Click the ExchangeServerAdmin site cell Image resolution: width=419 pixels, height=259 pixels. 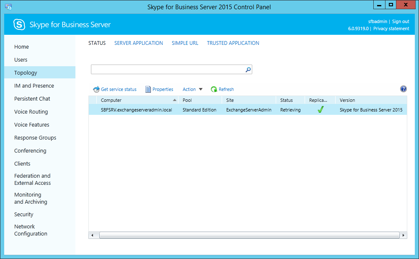[249, 110]
